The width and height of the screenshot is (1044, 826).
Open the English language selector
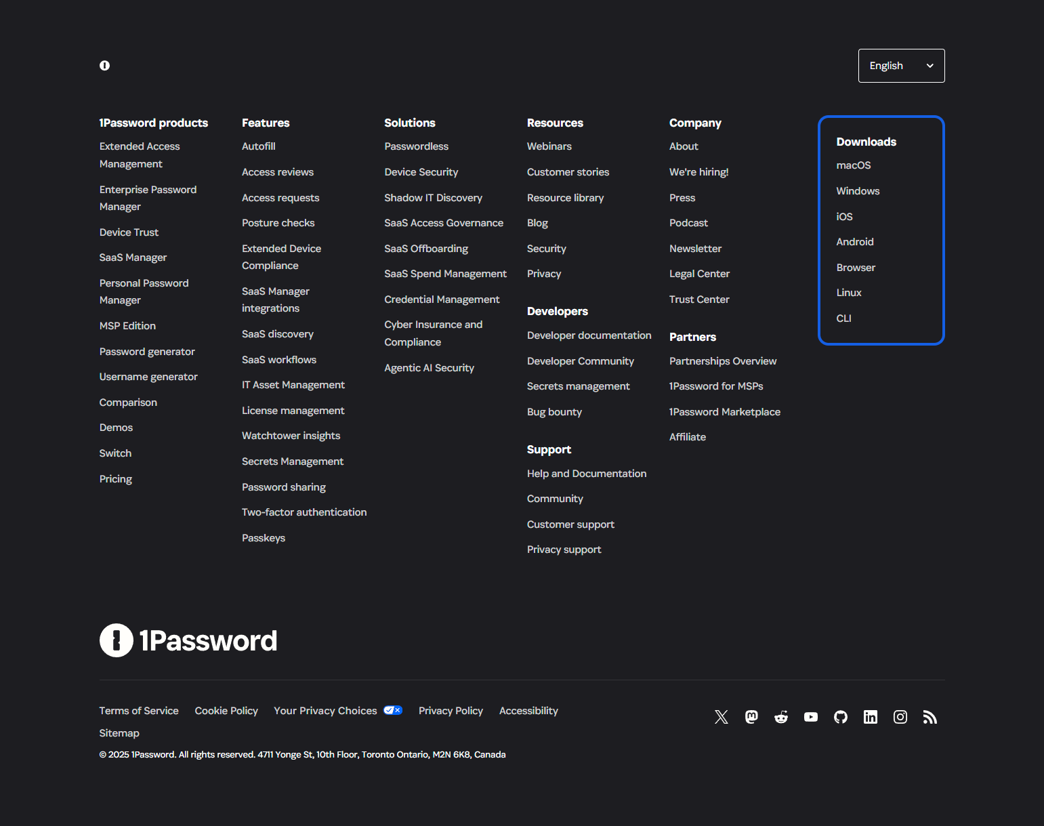point(901,65)
